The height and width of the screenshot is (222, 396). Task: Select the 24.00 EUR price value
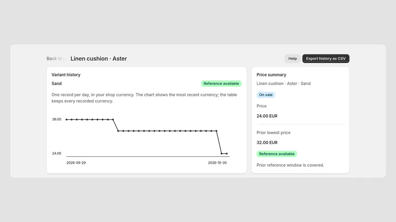[267, 116]
